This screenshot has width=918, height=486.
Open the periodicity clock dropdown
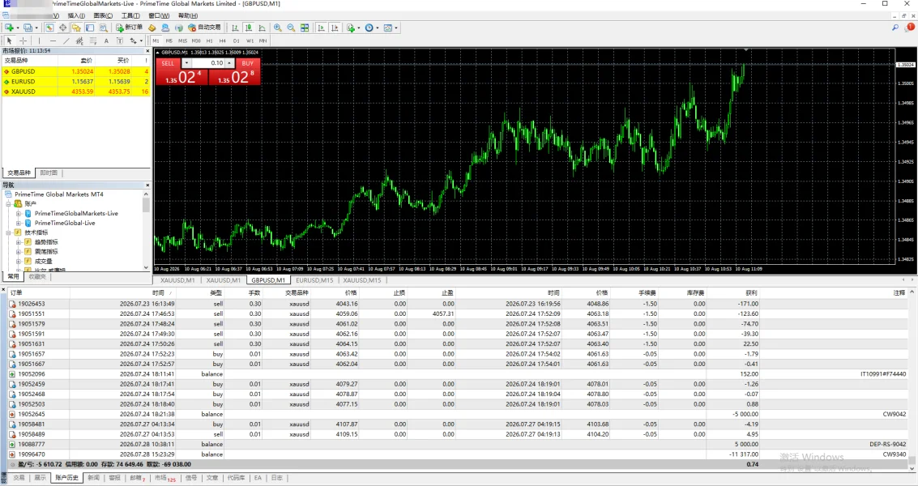tap(372, 28)
